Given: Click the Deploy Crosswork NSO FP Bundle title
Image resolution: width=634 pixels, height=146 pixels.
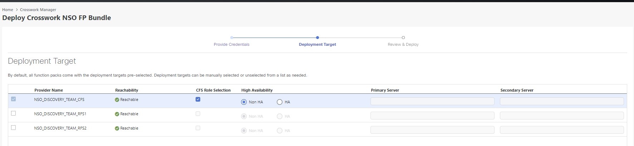Looking at the screenshot, I should [56, 18].
